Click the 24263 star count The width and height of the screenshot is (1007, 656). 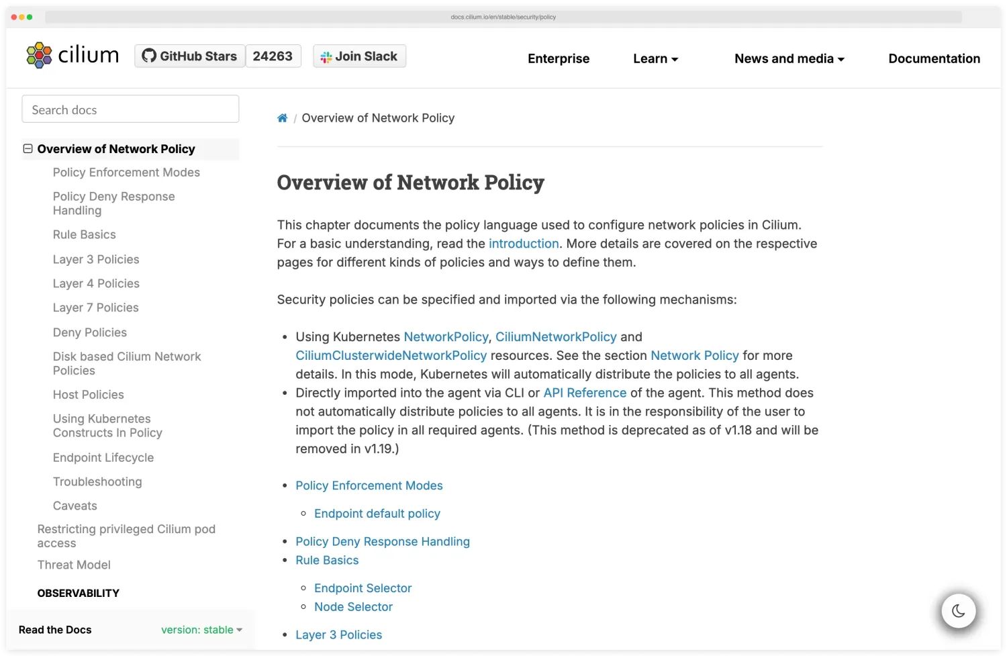tap(273, 56)
